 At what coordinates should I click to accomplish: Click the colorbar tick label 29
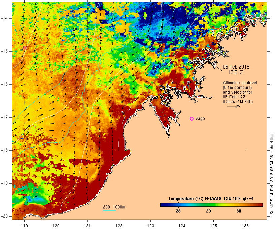(208, 211)
